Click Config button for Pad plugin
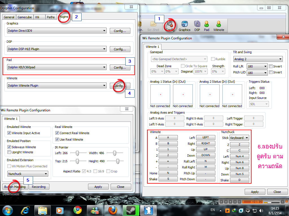 tap(120, 67)
